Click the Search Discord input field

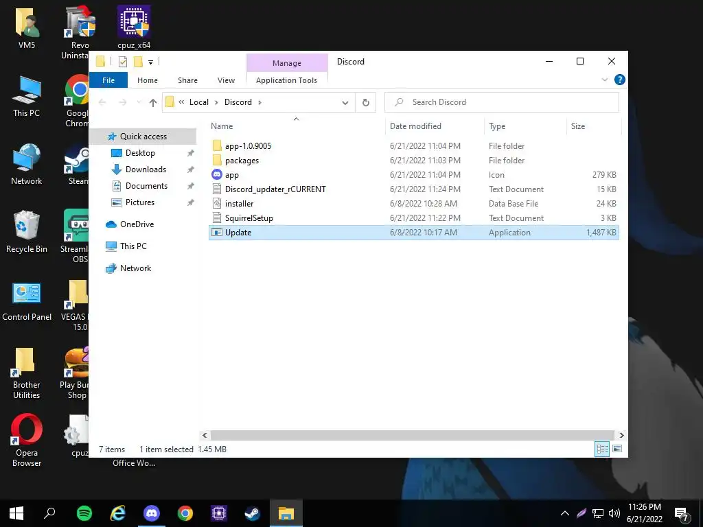(502, 102)
